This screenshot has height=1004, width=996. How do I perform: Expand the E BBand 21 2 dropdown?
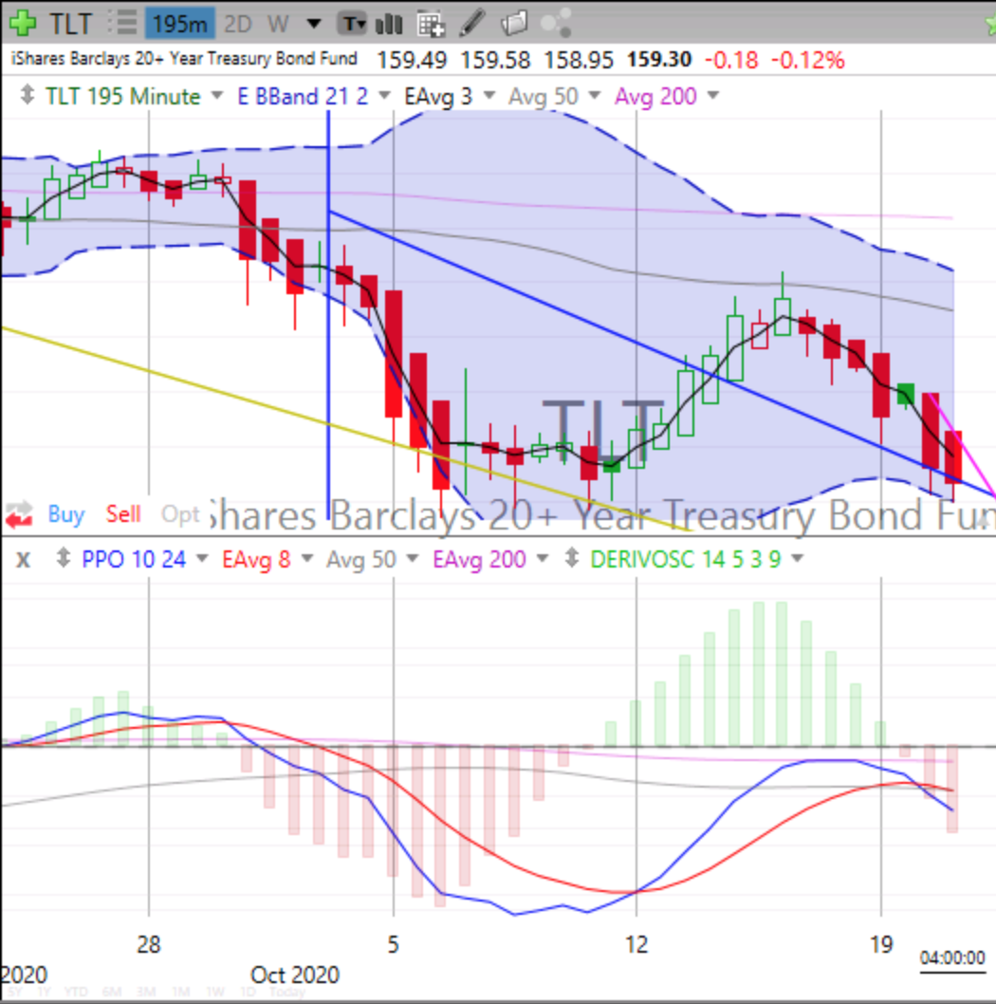(x=382, y=96)
